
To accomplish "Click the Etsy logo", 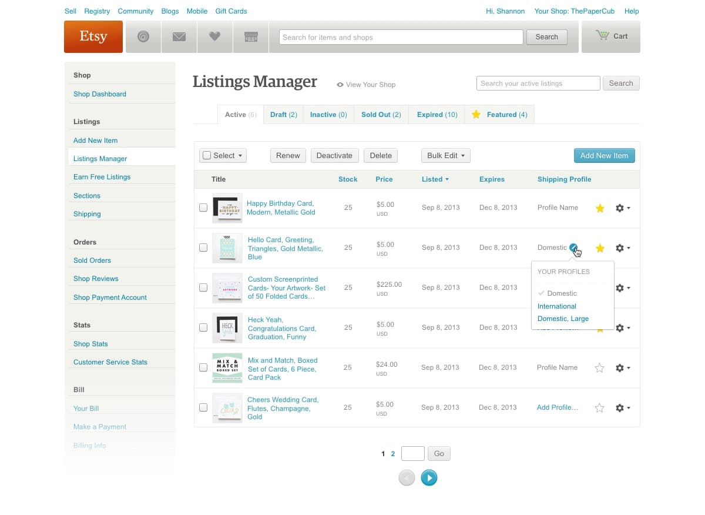I will (93, 36).
